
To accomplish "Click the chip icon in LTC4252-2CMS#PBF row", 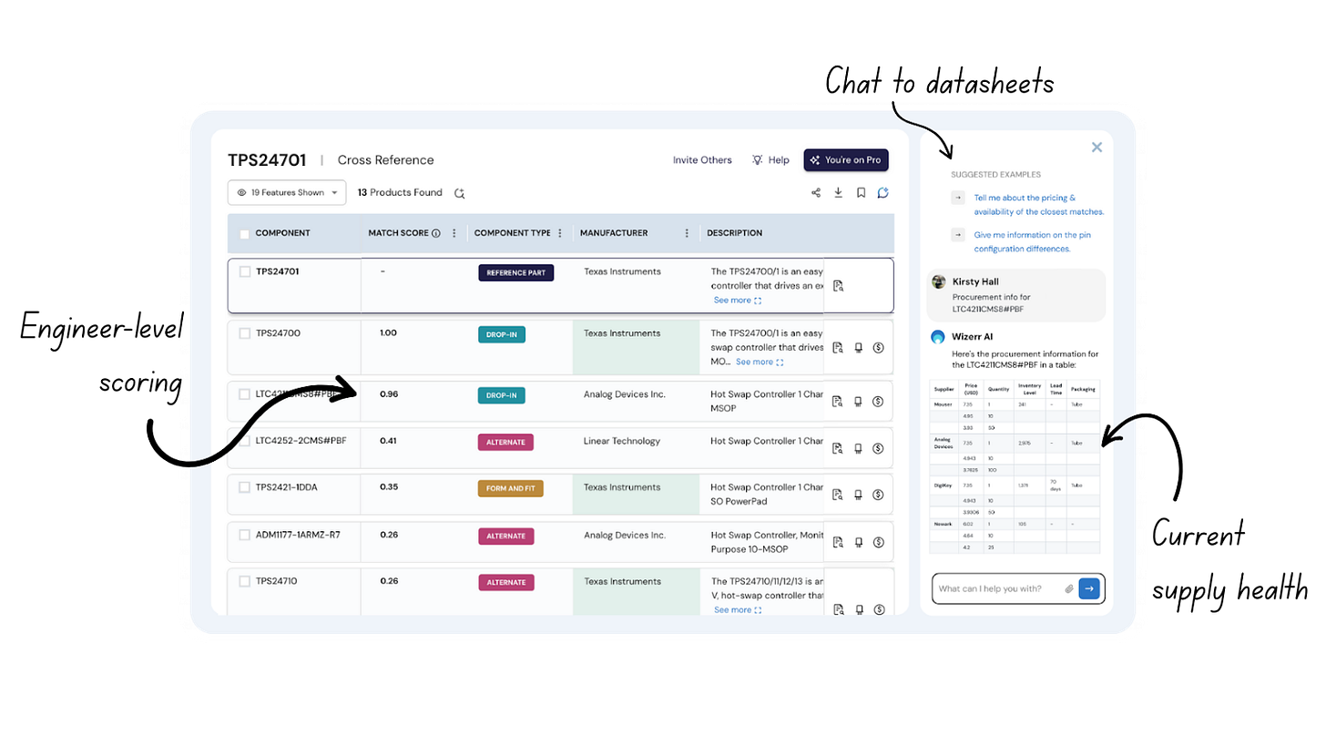I will (858, 448).
